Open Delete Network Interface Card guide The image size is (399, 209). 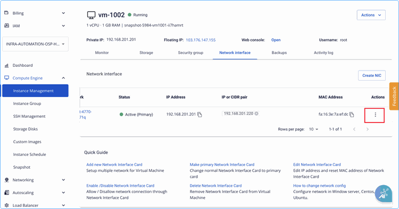[215, 186]
